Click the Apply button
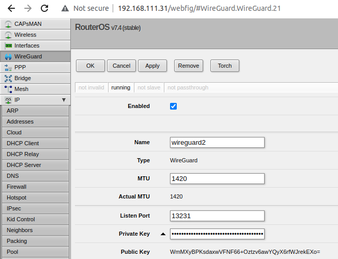 152,66
